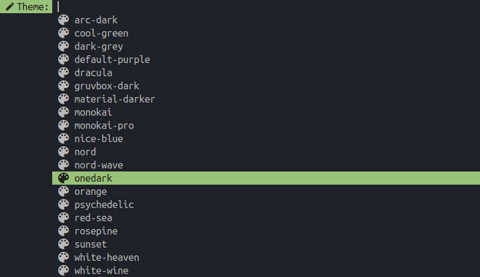Focus the Theme search input field
Image resolution: width=480 pixels, height=277 pixels.
[266, 7]
